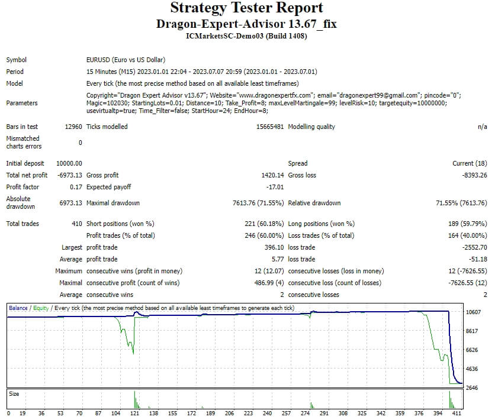Select Long positions value 189 (59.79%)
The width and height of the screenshot is (495, 420).
(x=468, y=224)
